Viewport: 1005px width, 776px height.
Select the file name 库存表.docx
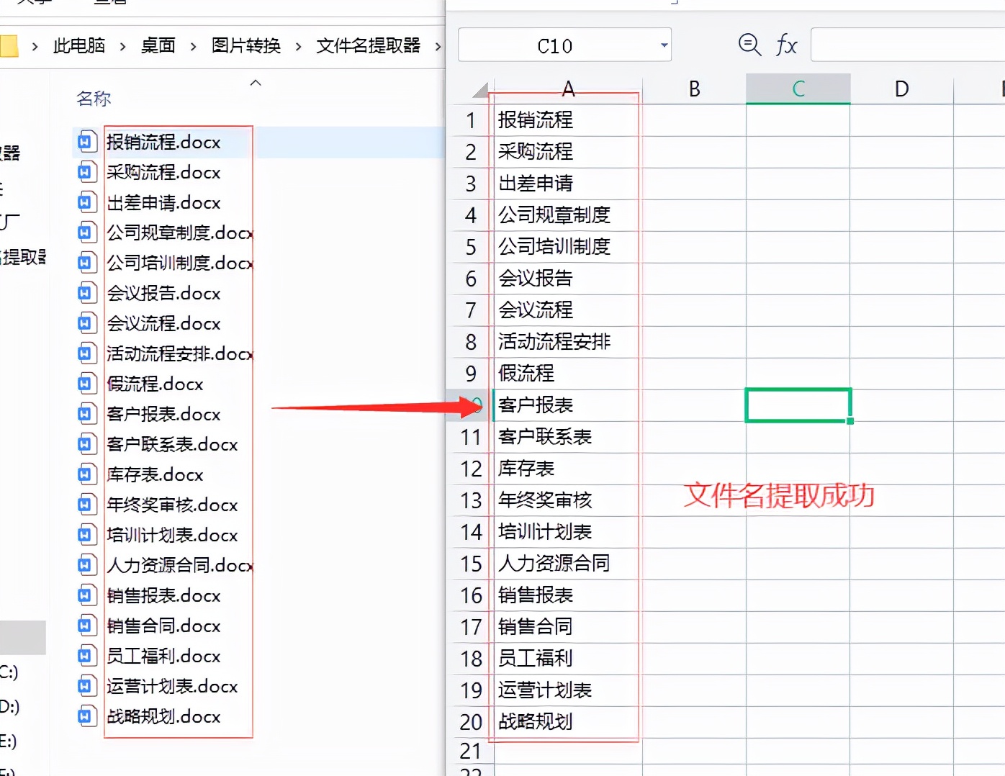click(155, 474)
